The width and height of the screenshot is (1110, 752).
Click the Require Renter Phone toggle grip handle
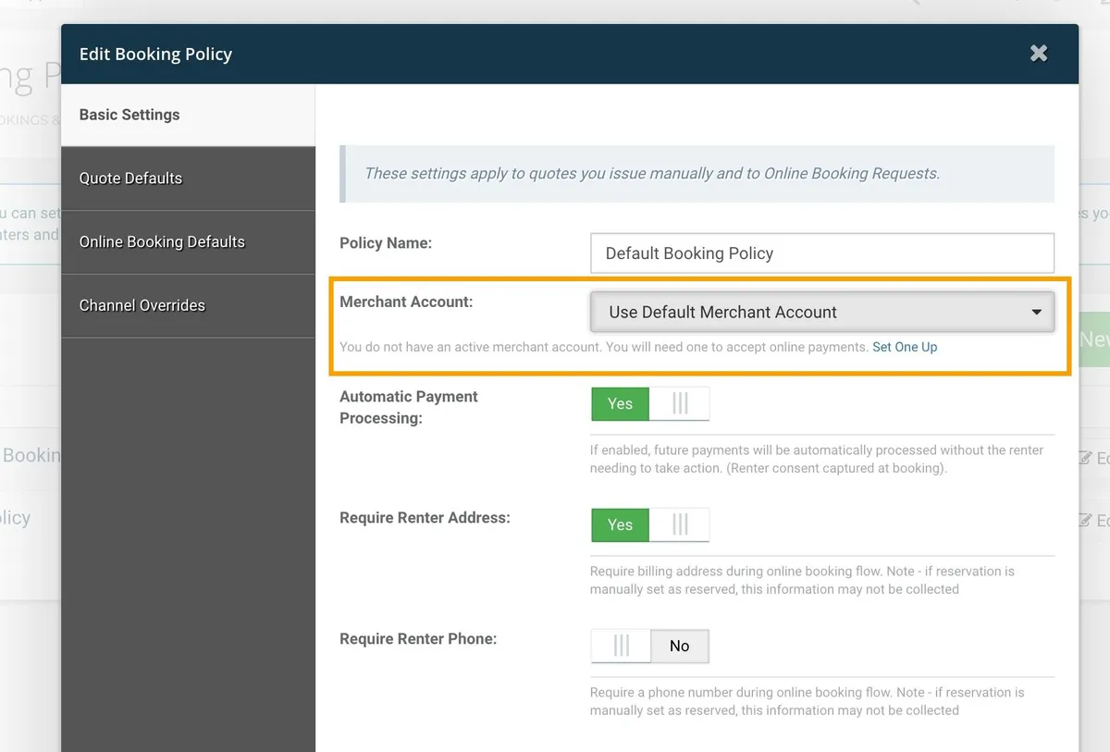coord(622,646)
